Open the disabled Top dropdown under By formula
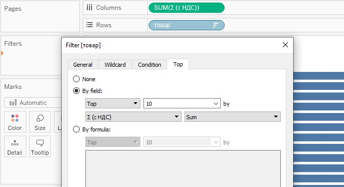344x187 pixels. (113, 142)
